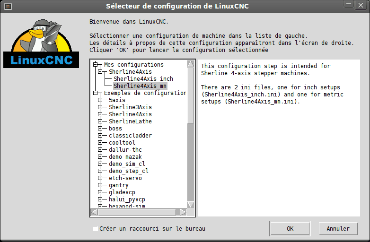This screenshot has width=370, height=242.
Task: Select the Sherline4Axis_mm configuration
Action: (140, 86)
